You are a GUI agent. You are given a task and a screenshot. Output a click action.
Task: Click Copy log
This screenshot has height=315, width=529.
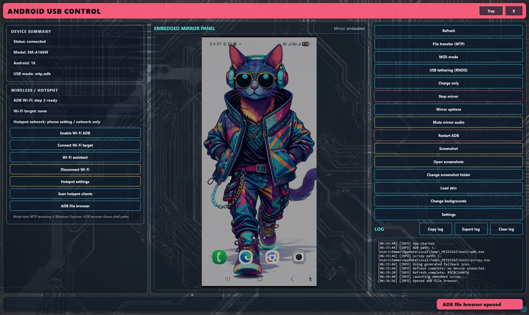[436, 229]
